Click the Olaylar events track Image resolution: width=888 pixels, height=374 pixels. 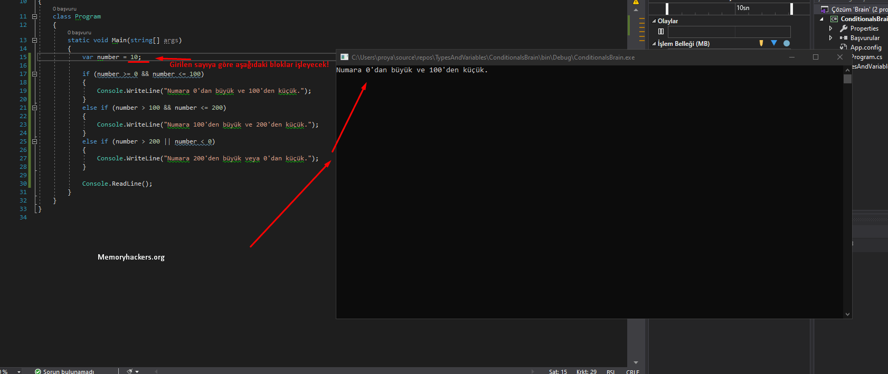coord(729,32)
